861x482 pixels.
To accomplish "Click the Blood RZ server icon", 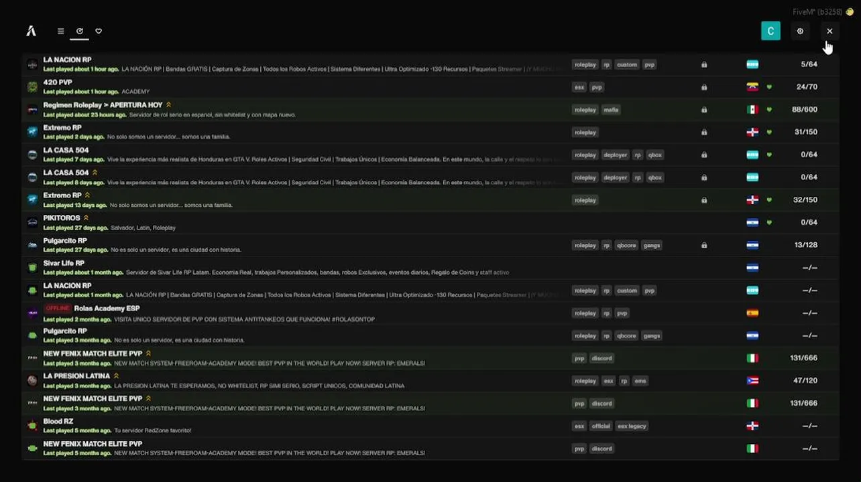I will [32, 426].
